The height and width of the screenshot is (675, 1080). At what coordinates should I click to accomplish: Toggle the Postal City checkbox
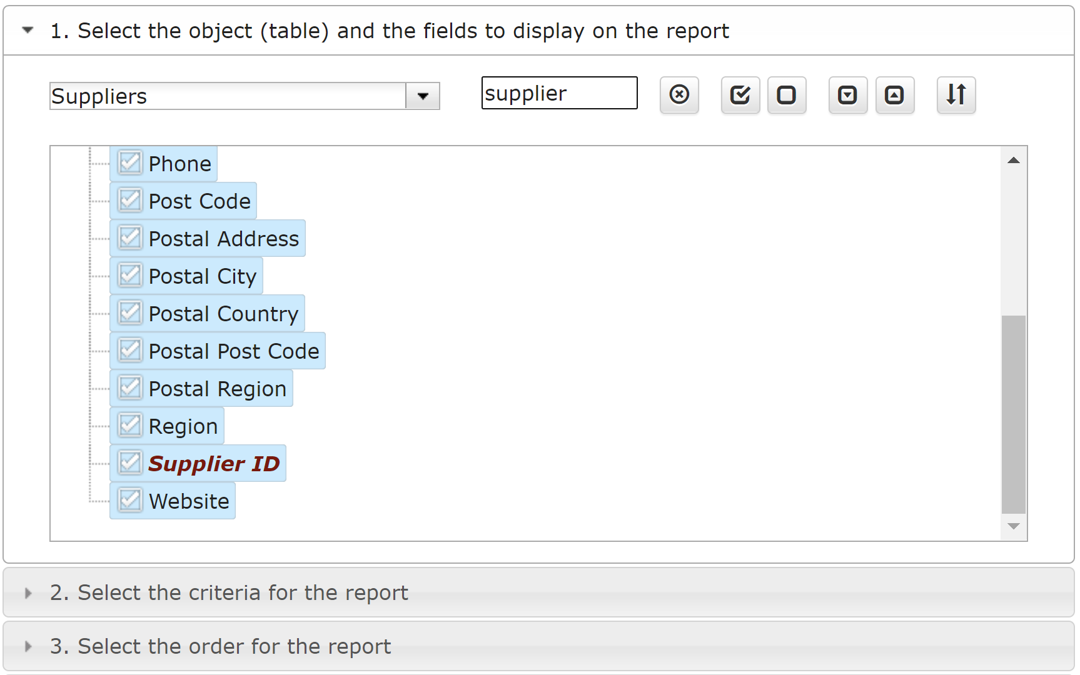pos(130,276)
